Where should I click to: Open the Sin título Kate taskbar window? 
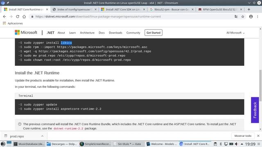128,144
